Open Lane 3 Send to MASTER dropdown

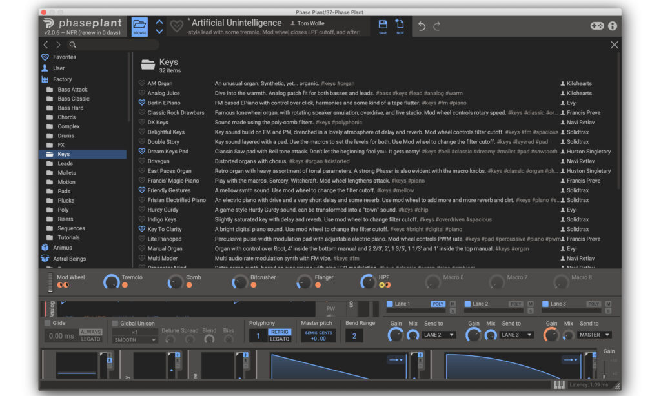point(595,335)
